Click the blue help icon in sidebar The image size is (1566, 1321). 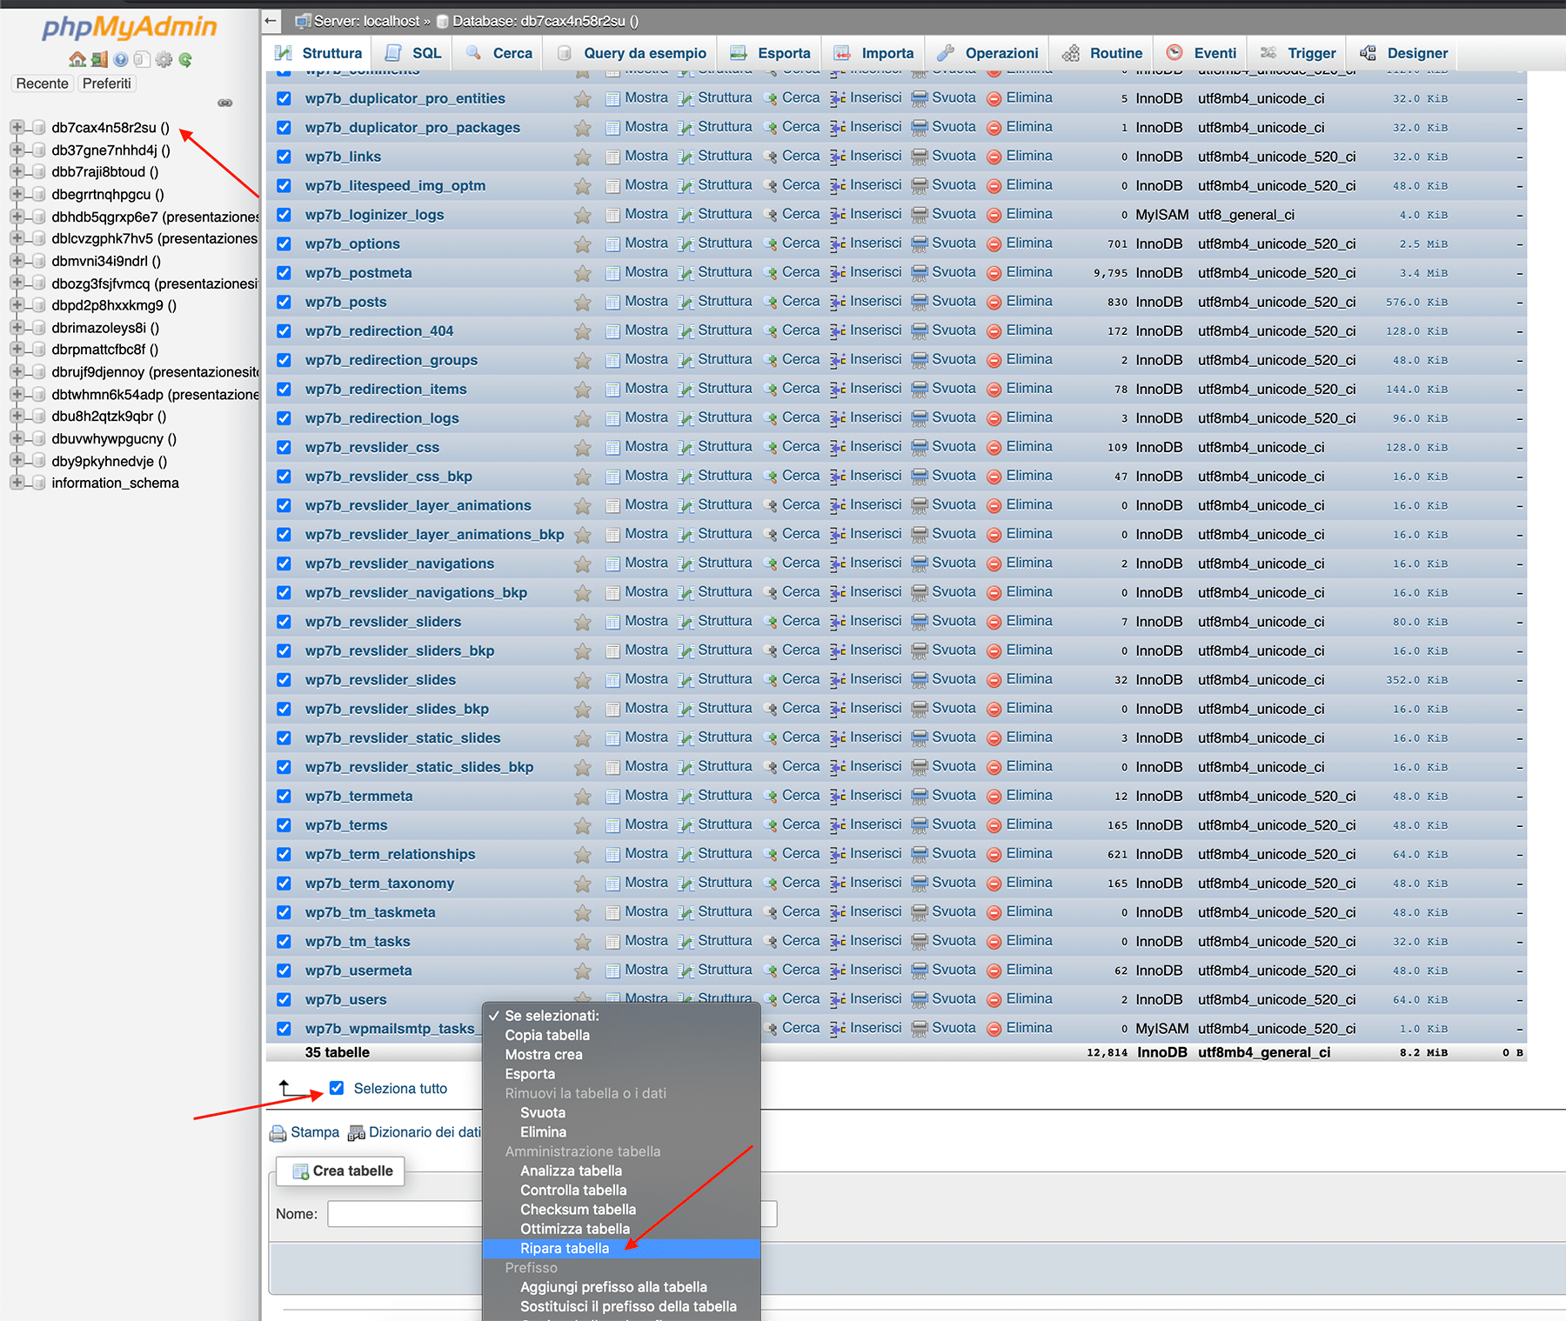121,59
